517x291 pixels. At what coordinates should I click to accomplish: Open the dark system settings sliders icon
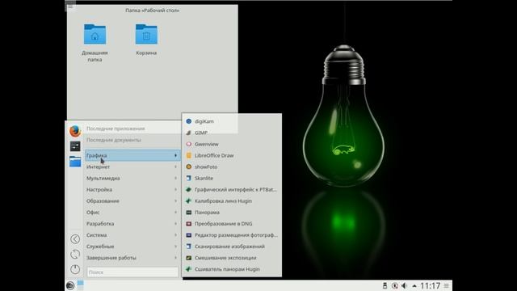point(75,146)
